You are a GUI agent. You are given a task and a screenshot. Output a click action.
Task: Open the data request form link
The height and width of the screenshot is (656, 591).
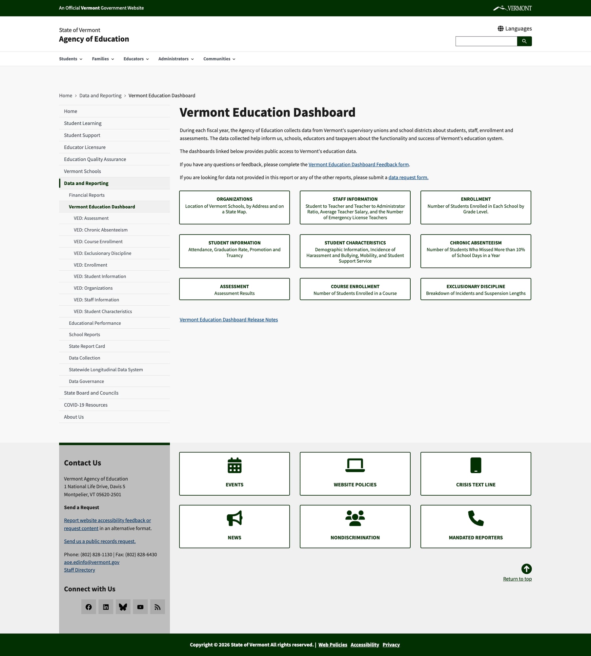[408, 177]
